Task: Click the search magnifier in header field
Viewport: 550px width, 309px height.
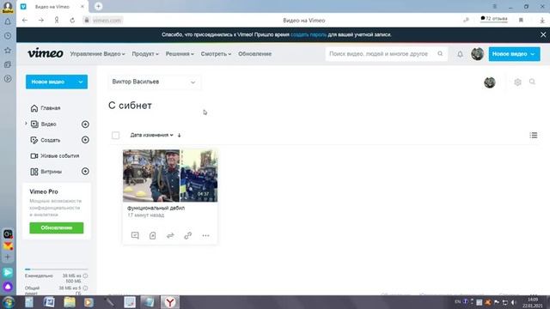Action: (440, 53)
